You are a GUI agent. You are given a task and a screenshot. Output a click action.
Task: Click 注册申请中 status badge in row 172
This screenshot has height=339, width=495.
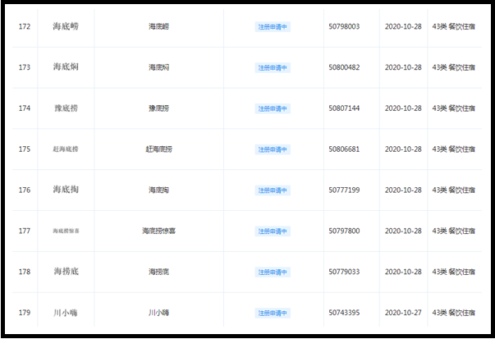click(273, 27)
